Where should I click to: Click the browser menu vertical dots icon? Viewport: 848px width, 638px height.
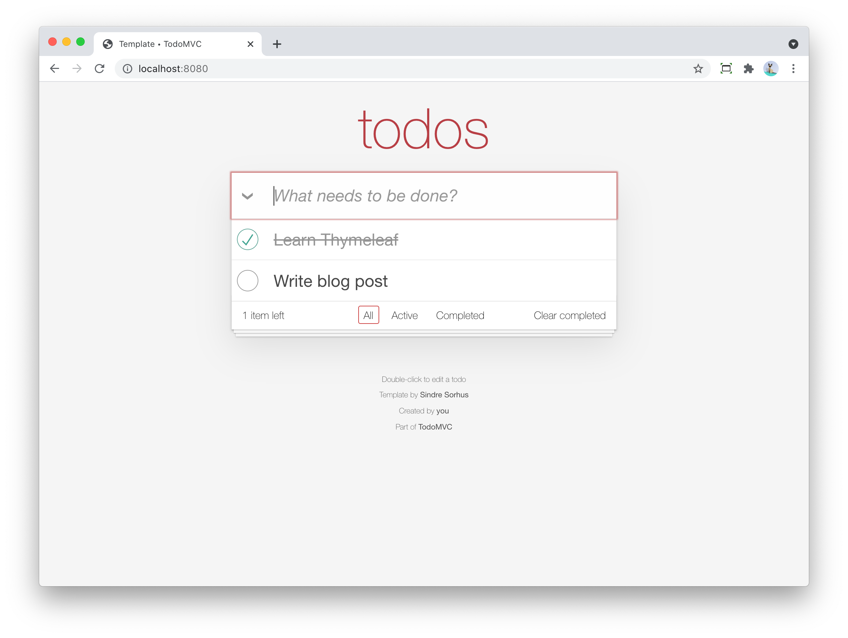(793, 68)
